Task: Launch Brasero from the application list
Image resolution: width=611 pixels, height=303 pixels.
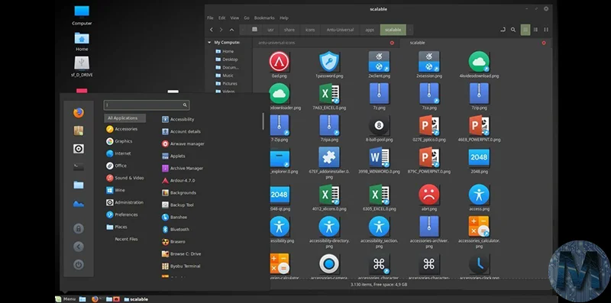Action: [173, 242]
